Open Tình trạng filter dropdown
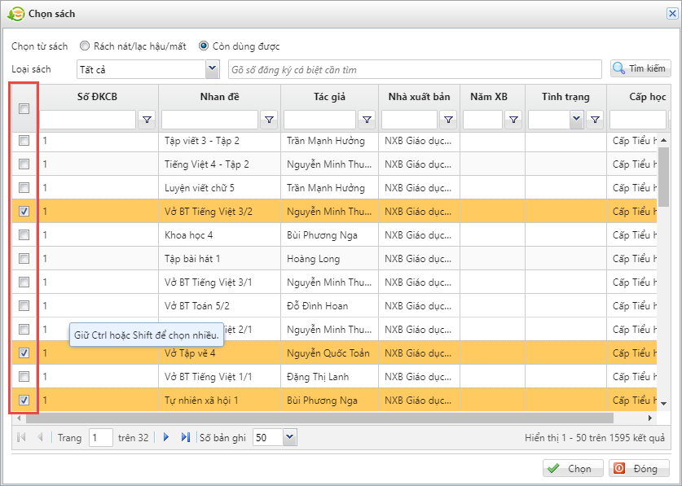Viewport: 682px width, 486px height. tap(576, 120)
